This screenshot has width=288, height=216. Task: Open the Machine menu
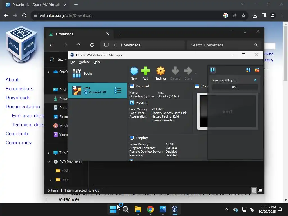tap(84, 62)
